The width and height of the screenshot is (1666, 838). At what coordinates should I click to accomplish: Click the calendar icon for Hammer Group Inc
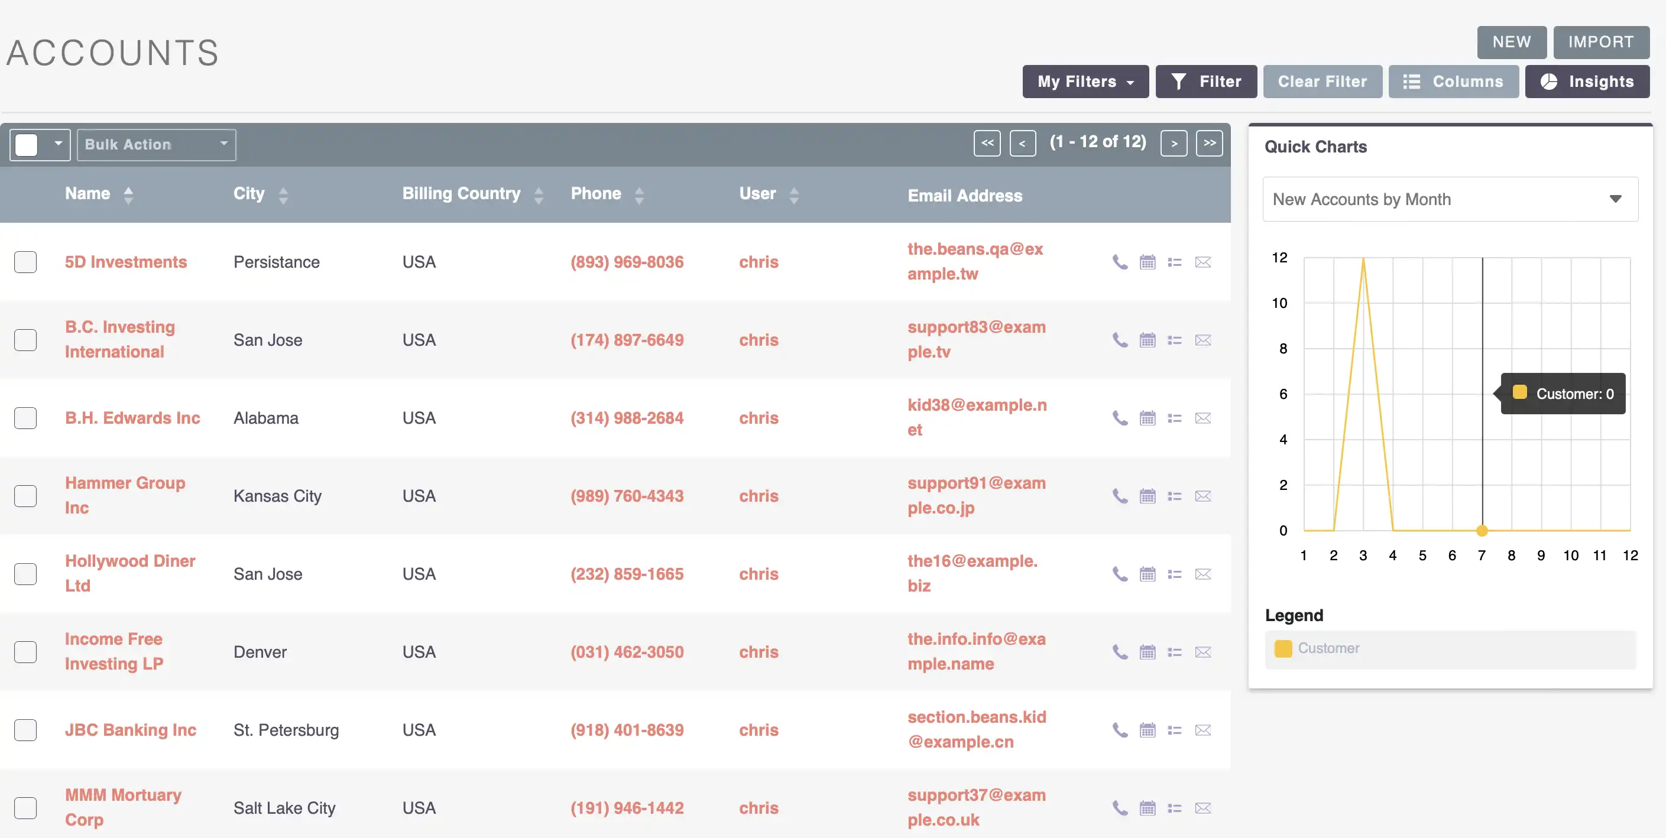[x=1147, y=495]
